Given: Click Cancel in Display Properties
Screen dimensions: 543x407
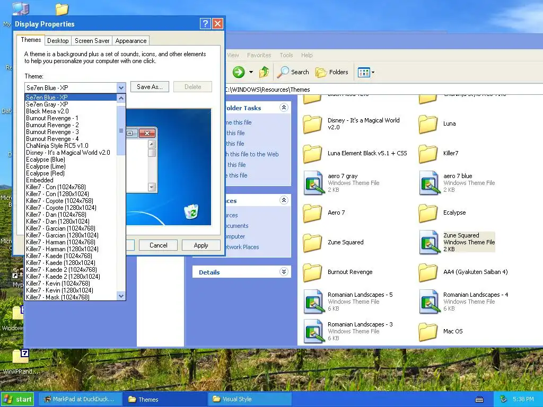Looking at the screenshot, I should tap(158, 245).
